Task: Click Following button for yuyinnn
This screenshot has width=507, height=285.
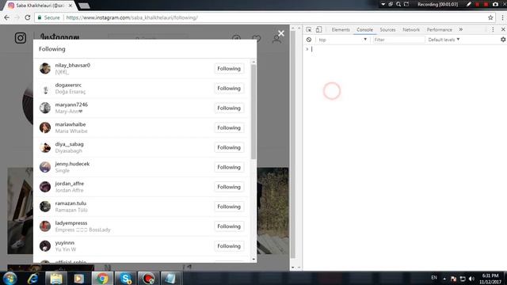Action: click(229, 246)
